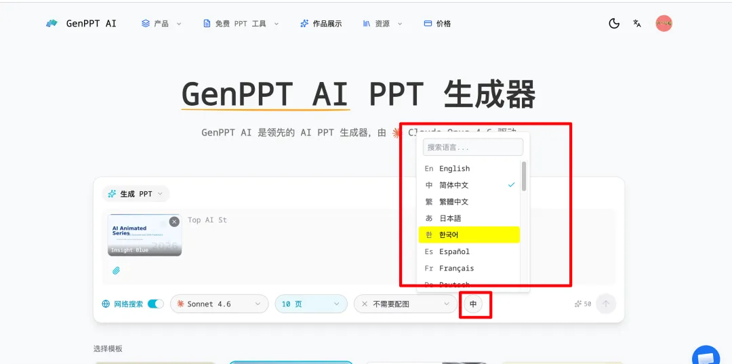Select 简体中文 in language list
The height and width of the screenshot is (364, 732).
coord(469,185)
